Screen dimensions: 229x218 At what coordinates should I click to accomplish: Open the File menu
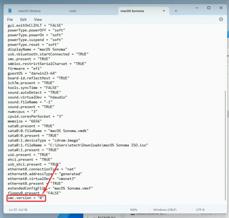10,20
